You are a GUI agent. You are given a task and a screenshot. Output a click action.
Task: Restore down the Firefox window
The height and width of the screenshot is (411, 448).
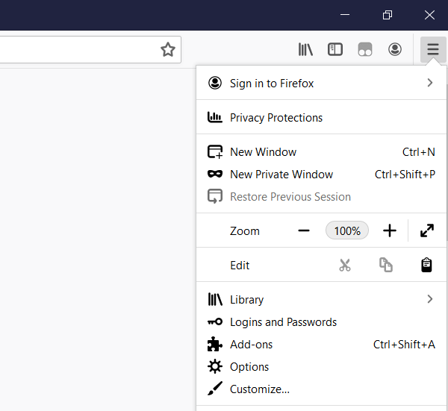click(x=387, y=15)
